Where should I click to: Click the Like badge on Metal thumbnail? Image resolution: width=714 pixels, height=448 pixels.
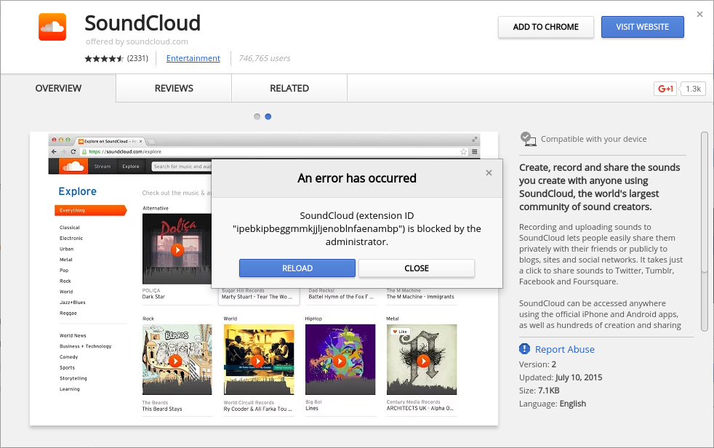click(400, 332)
